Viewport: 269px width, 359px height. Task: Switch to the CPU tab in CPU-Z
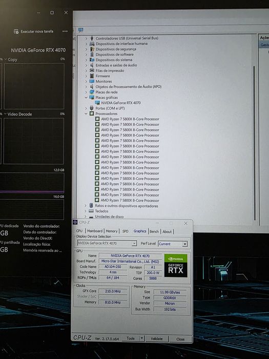[79, 231]
